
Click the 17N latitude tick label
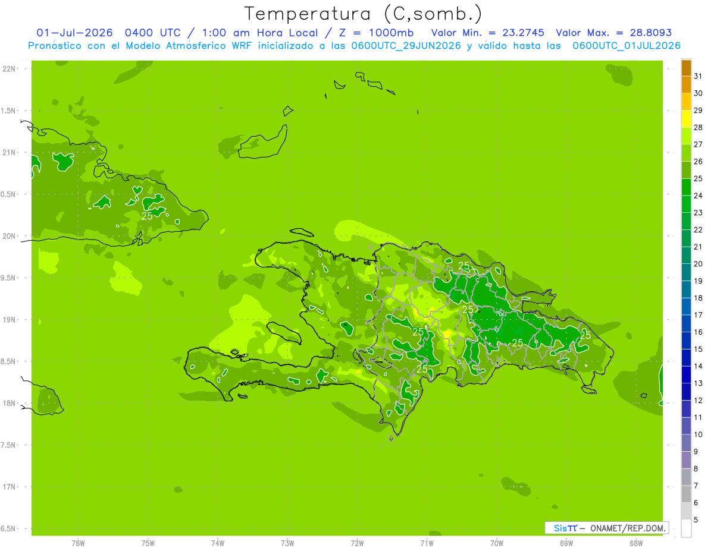[8, 487]
